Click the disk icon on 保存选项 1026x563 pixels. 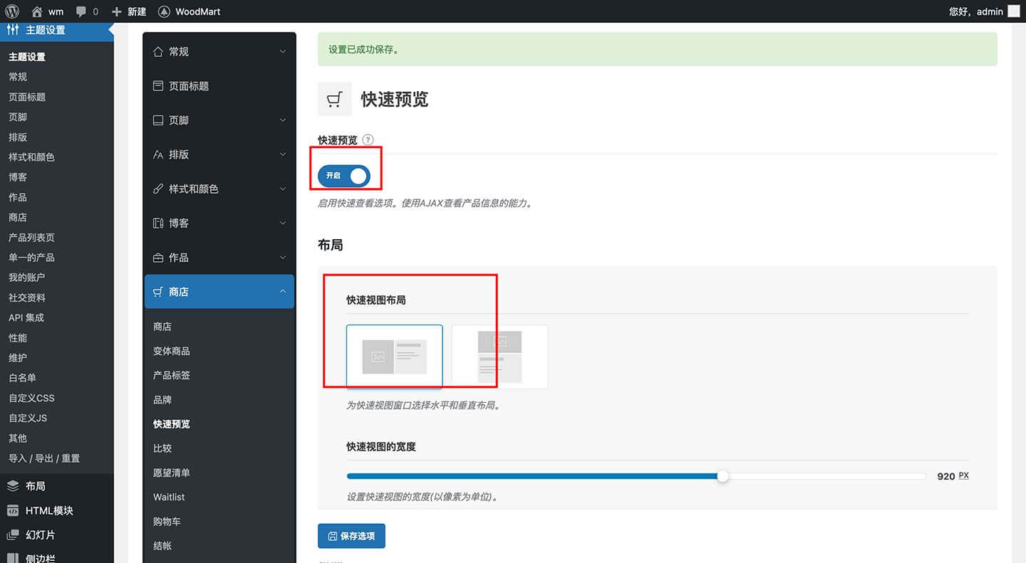click(333, 536)
